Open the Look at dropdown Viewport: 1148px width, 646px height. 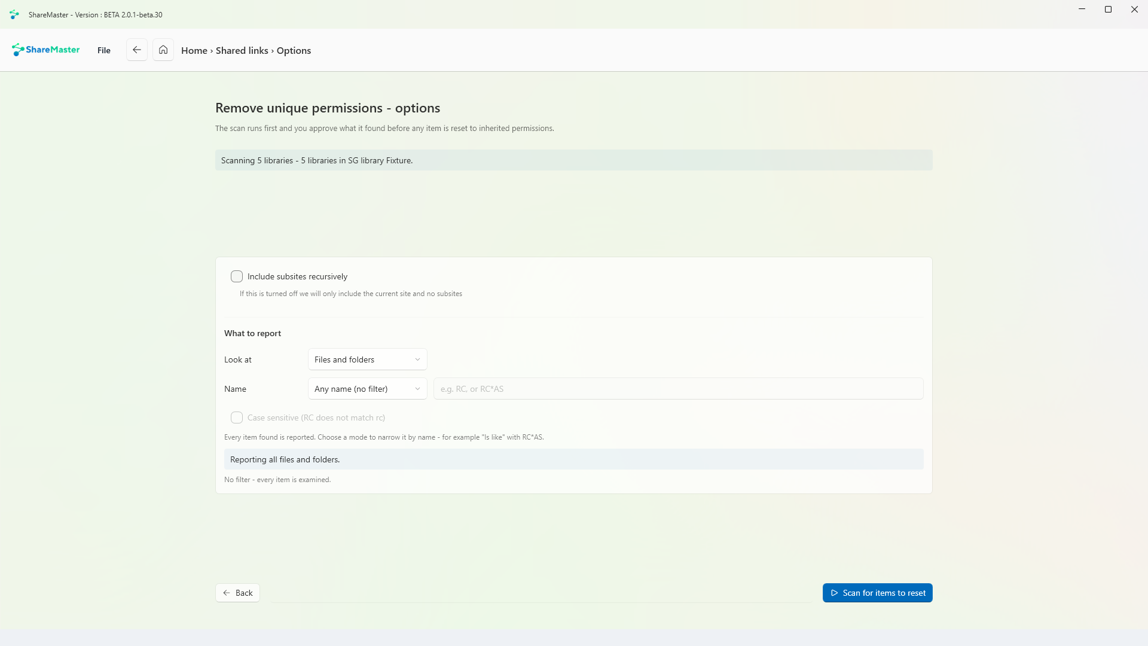coord(368,359)
